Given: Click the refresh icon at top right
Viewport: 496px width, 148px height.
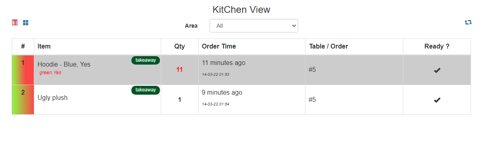Looking at the screenshot, I should pyautogui.click(x=468, y=22).
